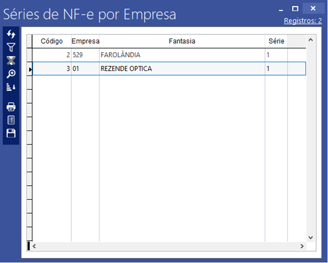Viewport: 328px width, 263px height.
Task: Open the filter funnel tool
Action: coord(11,47)
